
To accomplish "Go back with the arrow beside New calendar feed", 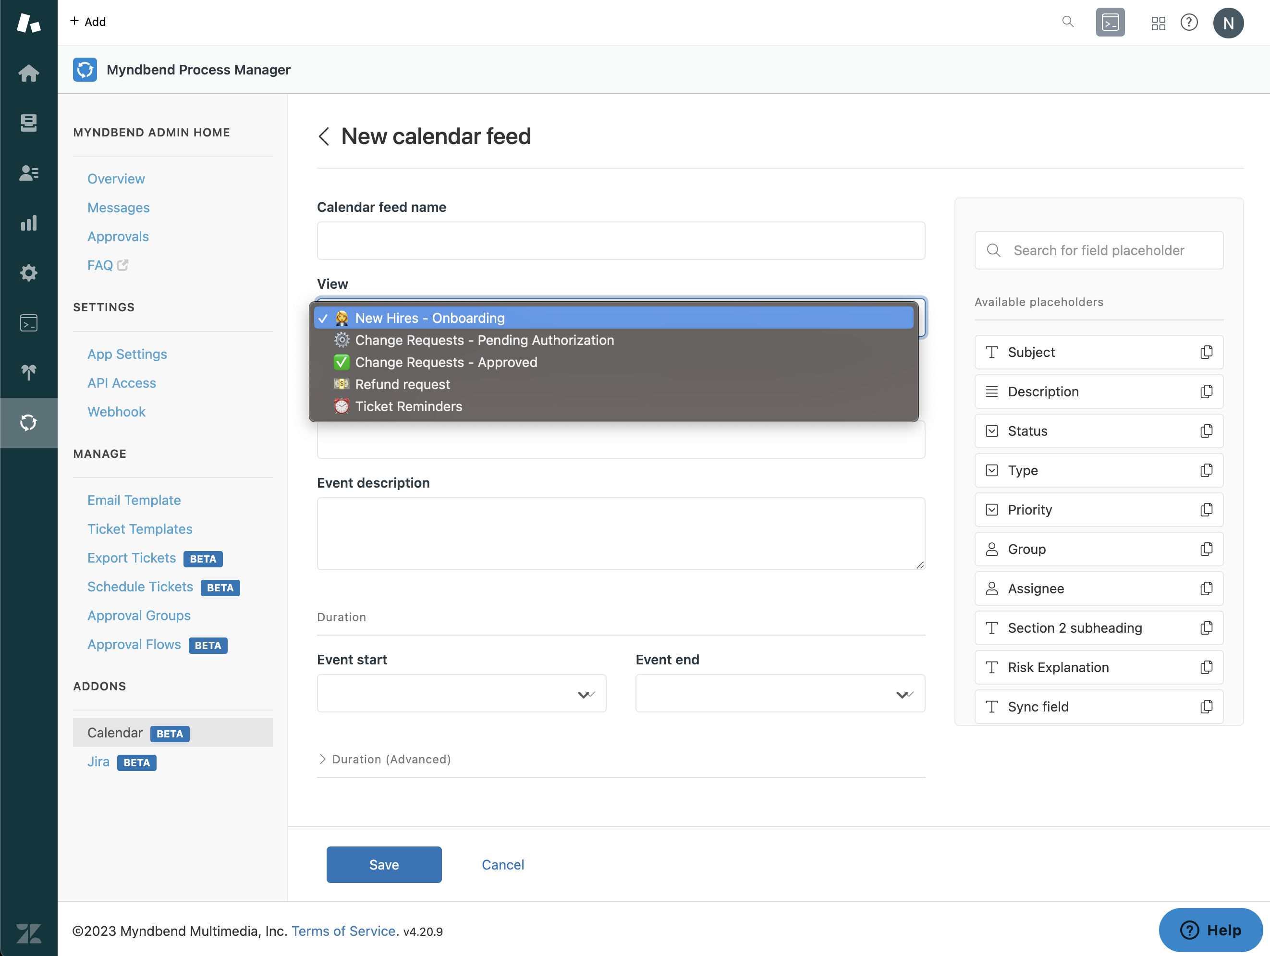I will click(x=324, y=136).
